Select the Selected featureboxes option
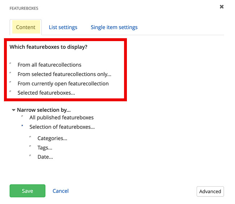 (10, 92)
